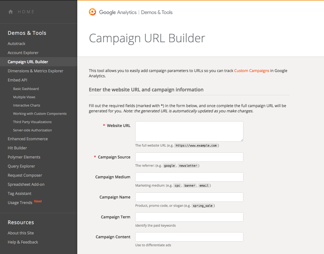Screen dimensions: 324x254
Task: Open the Custom Campaigns link
Action: [251, 71]
